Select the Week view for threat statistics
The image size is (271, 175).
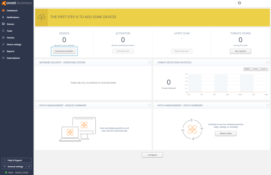pos(246,69)
